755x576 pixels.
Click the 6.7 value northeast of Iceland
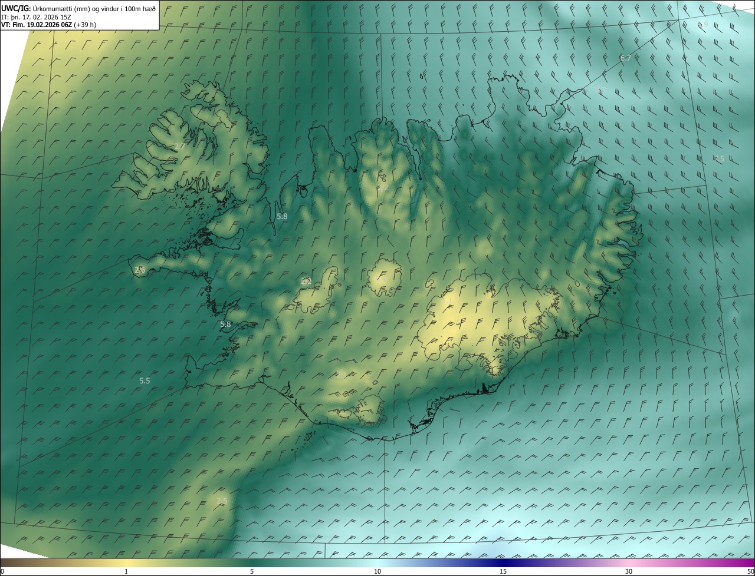(626, 58)
